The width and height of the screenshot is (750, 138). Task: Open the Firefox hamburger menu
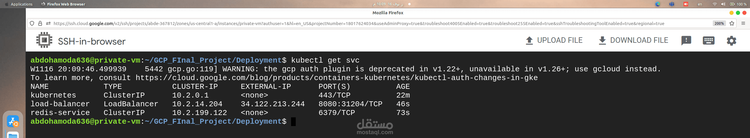tap(743, 23)
